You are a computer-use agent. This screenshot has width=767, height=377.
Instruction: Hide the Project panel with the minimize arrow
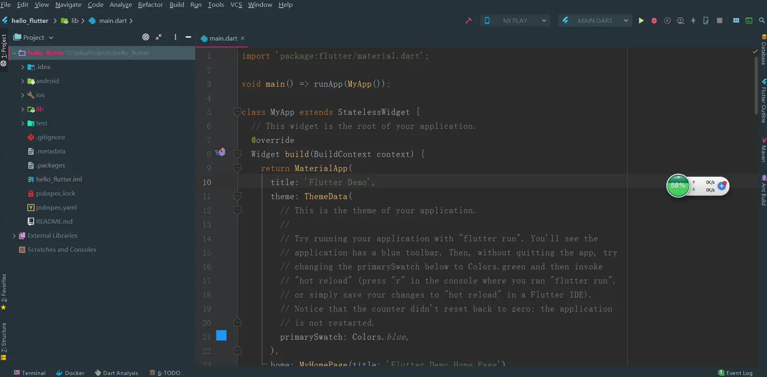(188, 37)
